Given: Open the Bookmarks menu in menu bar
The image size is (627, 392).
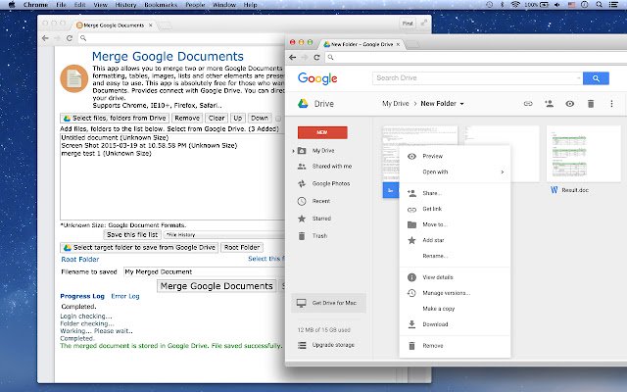Looking at the screenshot, I should pyautogui.click(x=161, y=5).
